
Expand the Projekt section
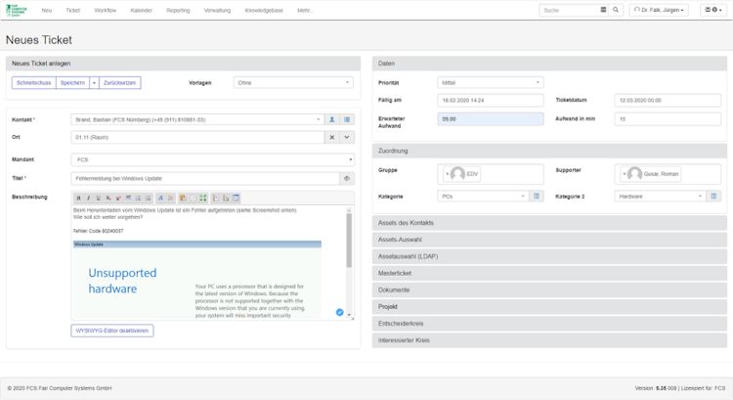tap(549, 307)
